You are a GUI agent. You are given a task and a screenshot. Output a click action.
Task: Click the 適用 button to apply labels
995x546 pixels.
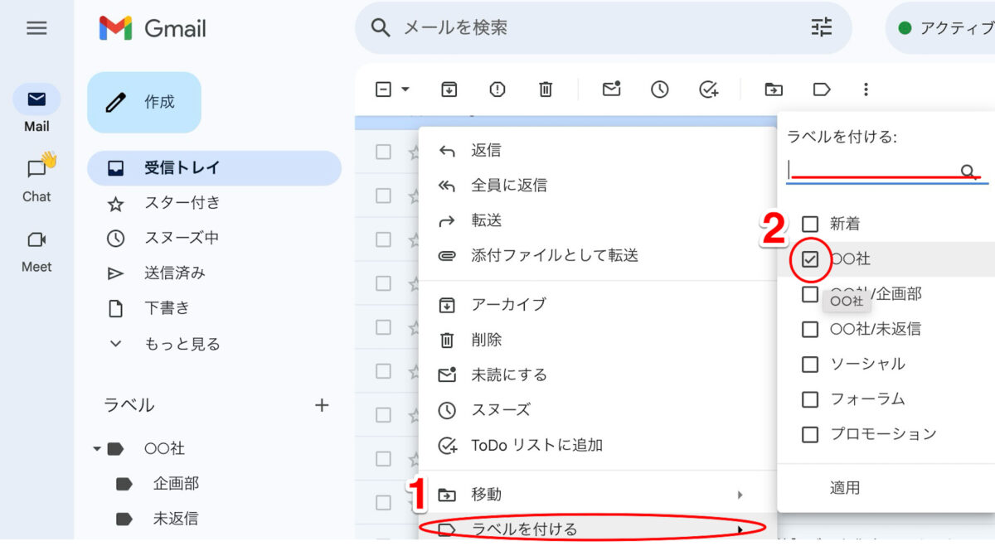click(844, 487)
